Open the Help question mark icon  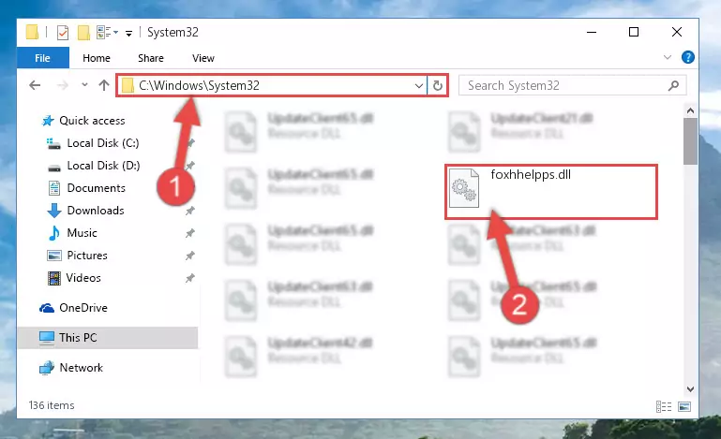coord(688,57)
